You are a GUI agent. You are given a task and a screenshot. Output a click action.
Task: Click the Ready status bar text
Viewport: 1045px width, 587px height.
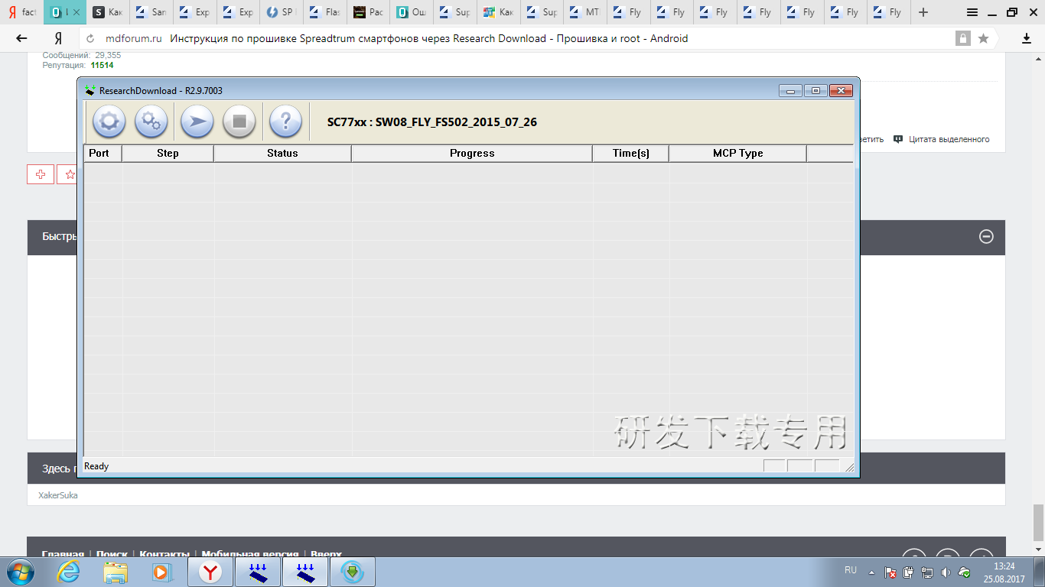(96, 466)
